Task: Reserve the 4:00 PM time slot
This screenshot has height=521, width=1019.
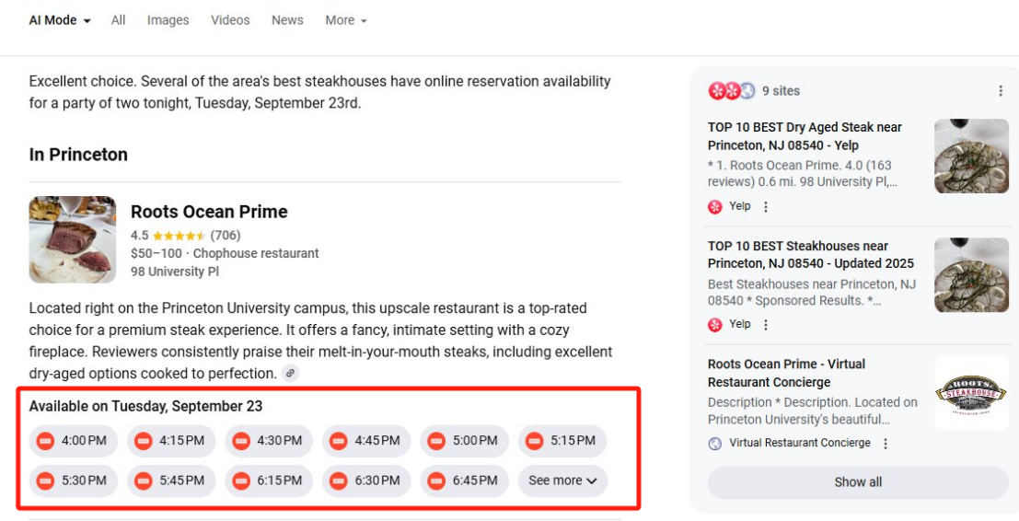Action: 74,441
